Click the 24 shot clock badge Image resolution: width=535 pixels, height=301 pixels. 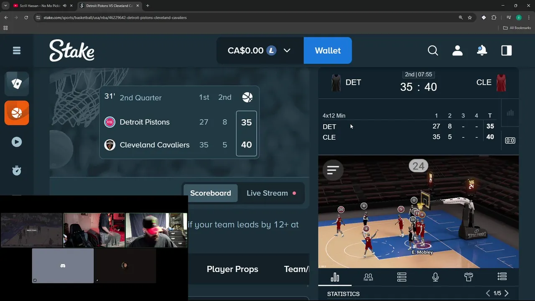[x=418, y=166]
